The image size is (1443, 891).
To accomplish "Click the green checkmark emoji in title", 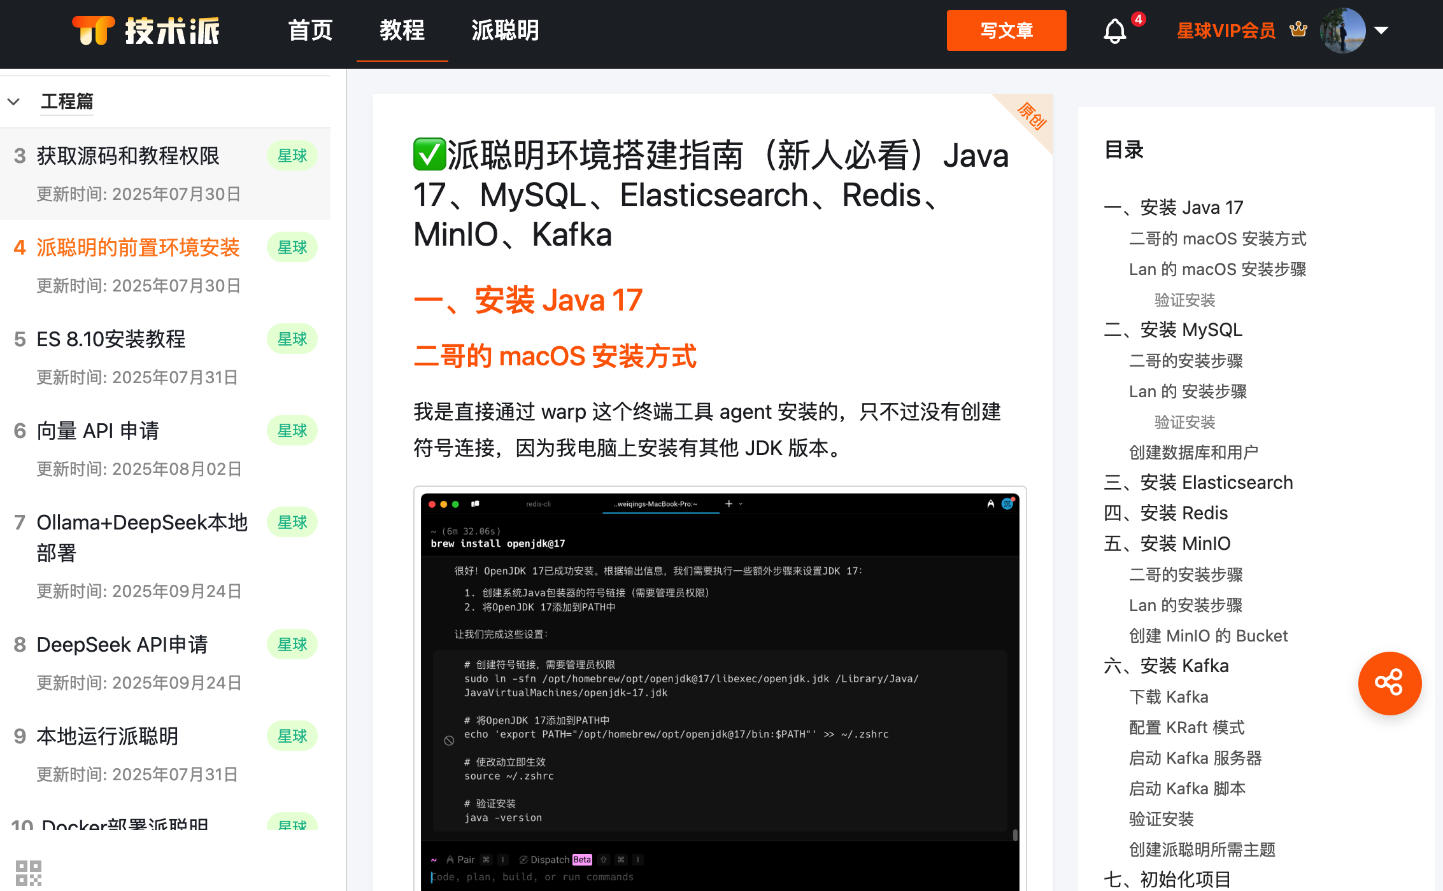I will [x=429, y=155].
